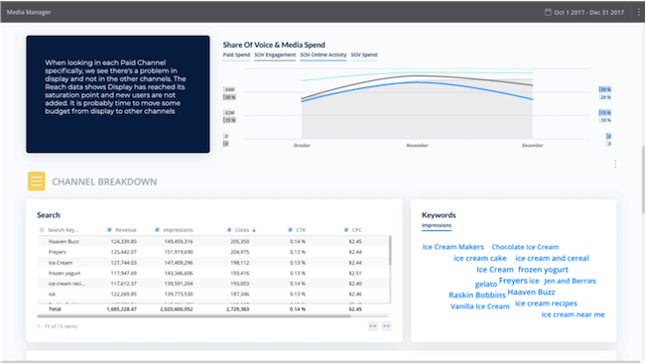Expand table columns with blue arrows button
This screenshot has width=645, height=363.
386,326
